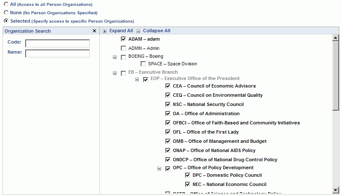Uncheck the EOP Executive Office checkbox
This screenshot has width=342, height=196.
tap(146, 80)
